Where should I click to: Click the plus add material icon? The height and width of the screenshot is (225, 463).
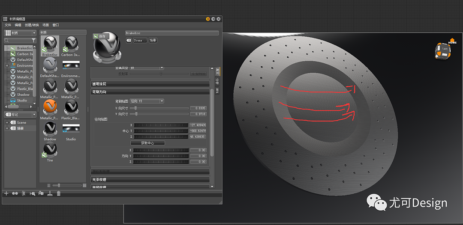coord(6,193)
